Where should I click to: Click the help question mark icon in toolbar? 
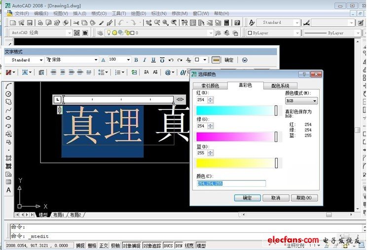[x=237, y=23]
